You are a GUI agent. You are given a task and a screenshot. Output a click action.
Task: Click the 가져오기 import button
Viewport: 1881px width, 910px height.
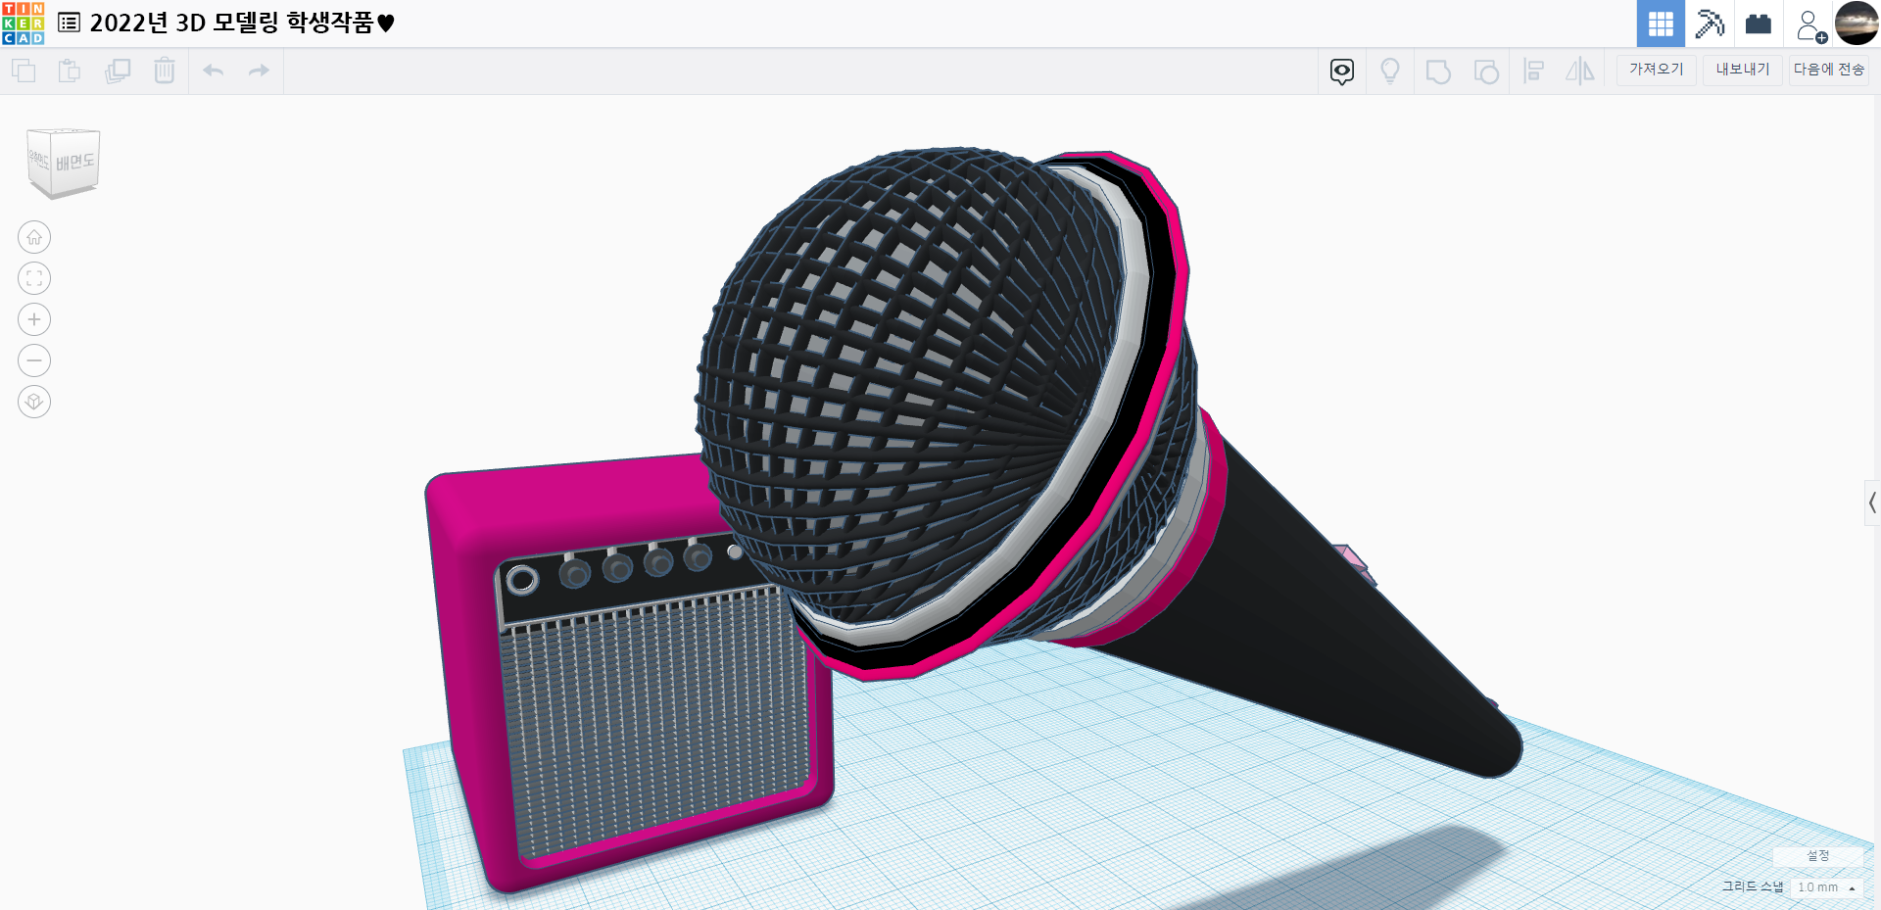click(1657, 70)
